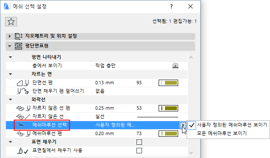Close the mesh selection settings dialog
This screenshot has height=158, width=270.
point(190,6)
